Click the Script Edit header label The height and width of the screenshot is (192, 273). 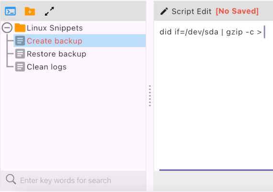[192, 11]
